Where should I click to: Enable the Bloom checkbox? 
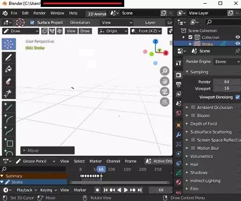pyautogui.click(x=193, y=115)
